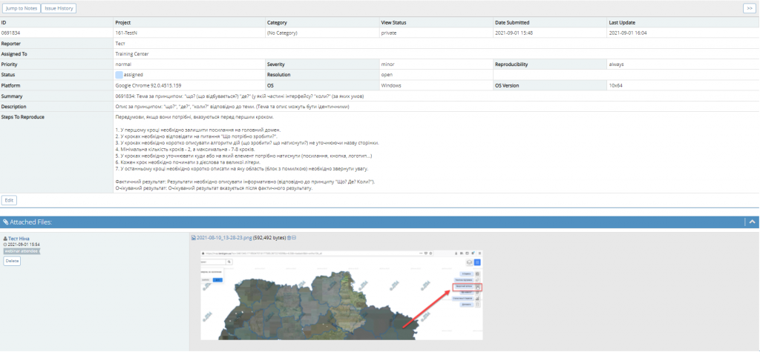Click the Reporter value Тест
The height and width of the screenshot is (352, 760).
[x=119, y=44]
